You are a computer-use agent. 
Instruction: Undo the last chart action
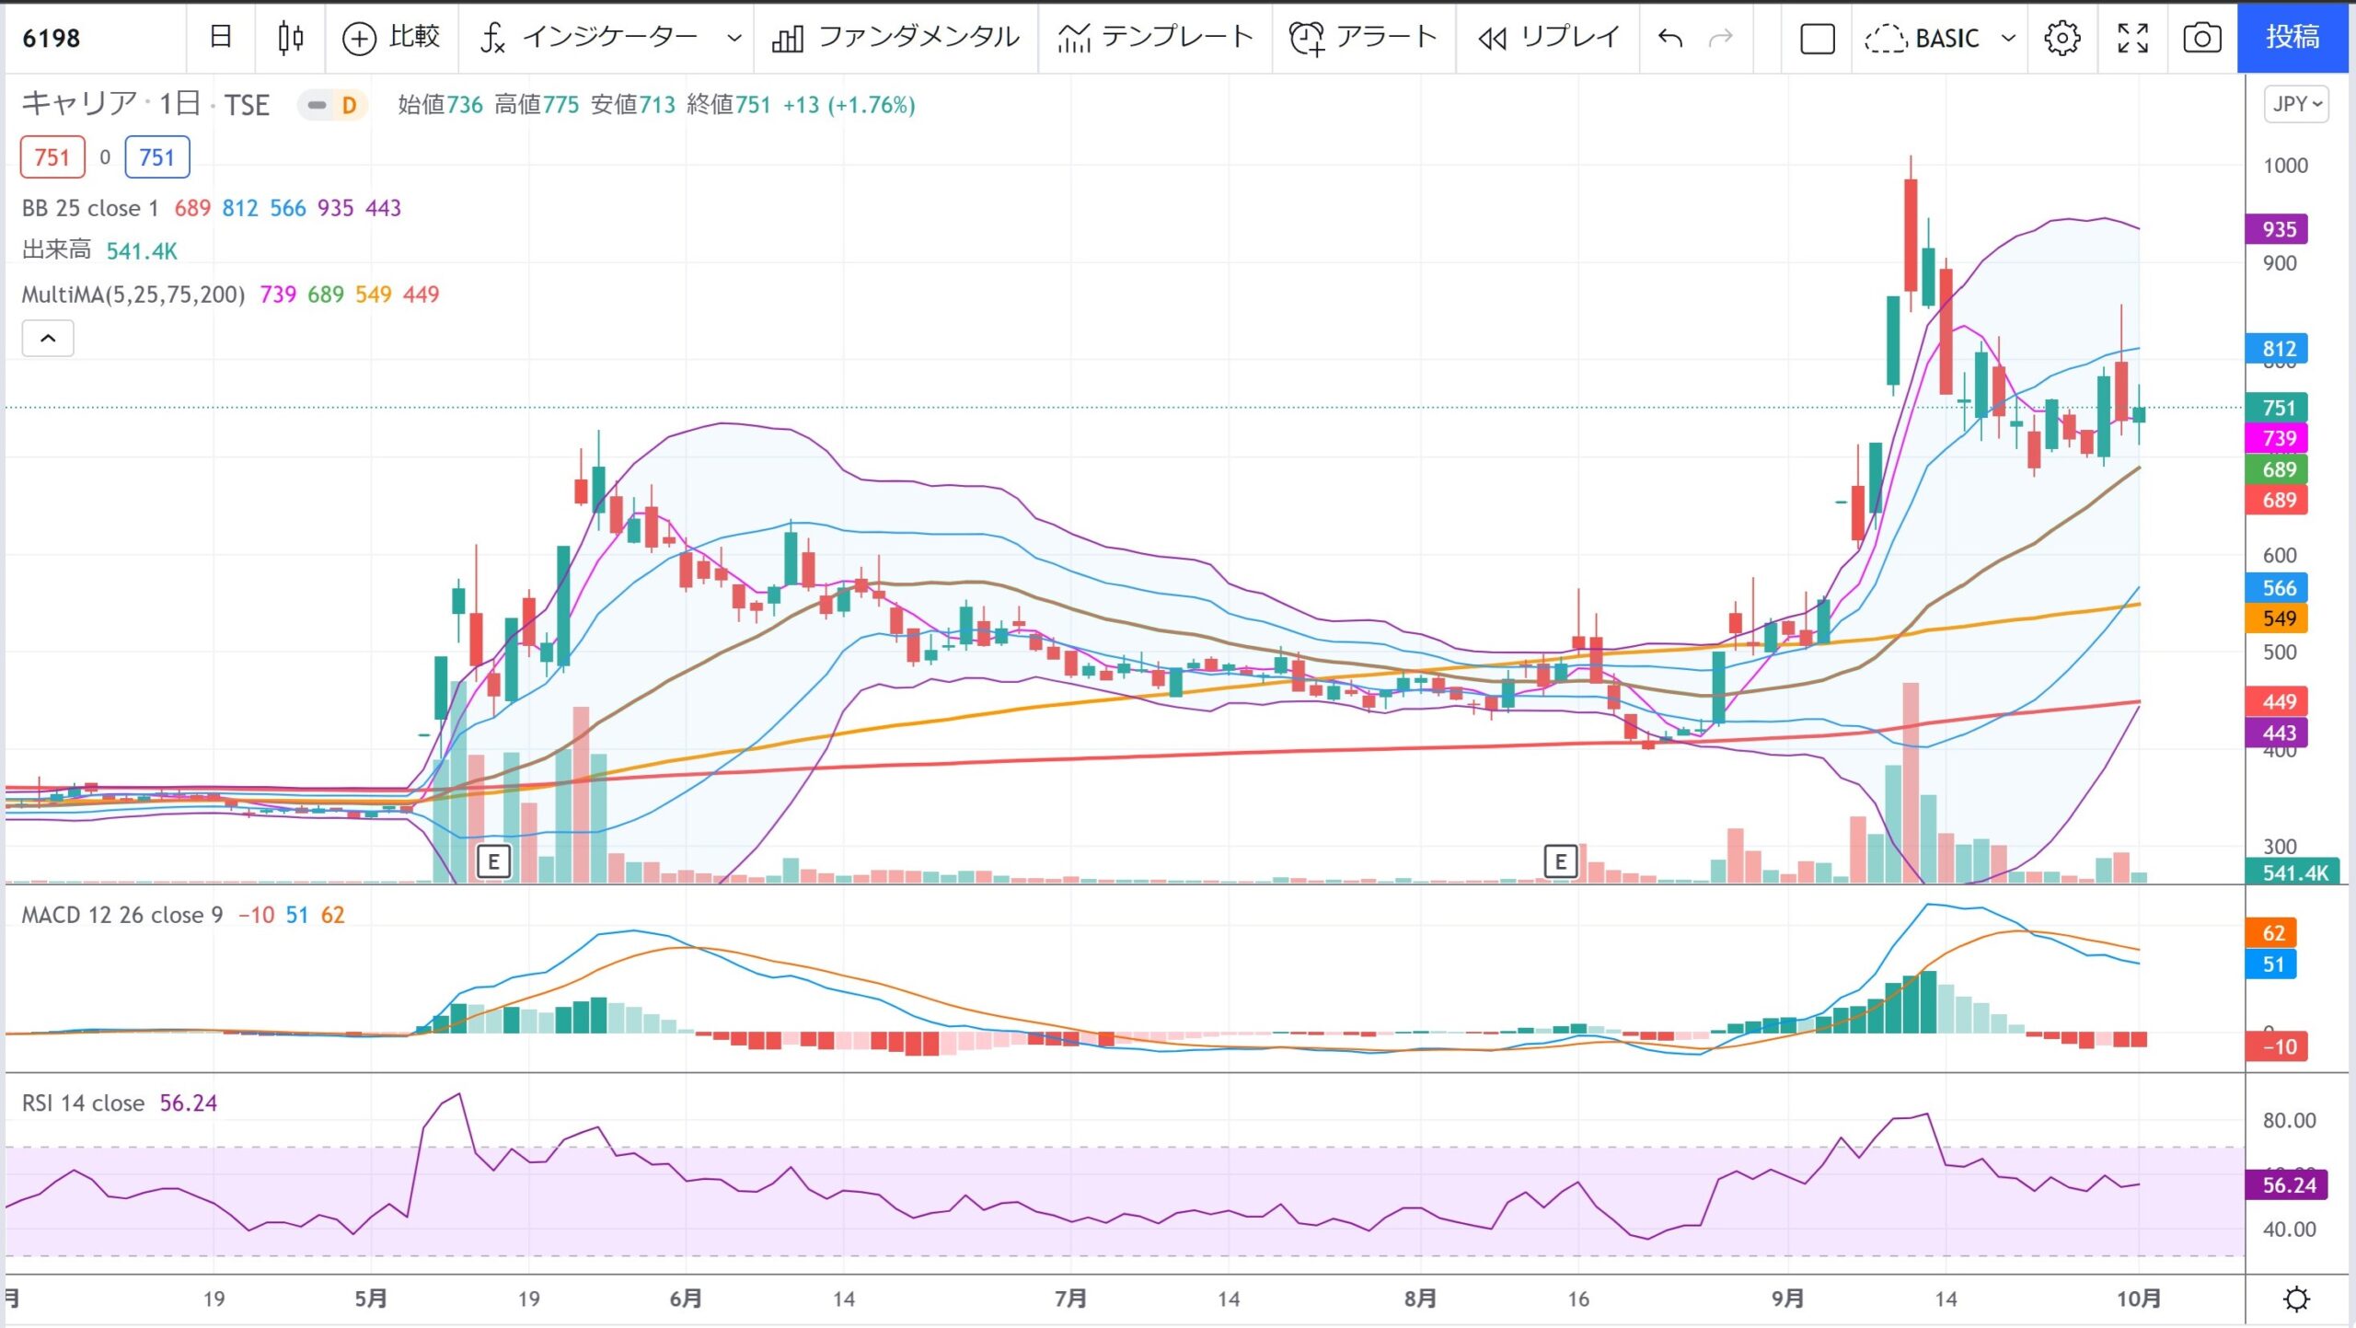pos(1670,39)
